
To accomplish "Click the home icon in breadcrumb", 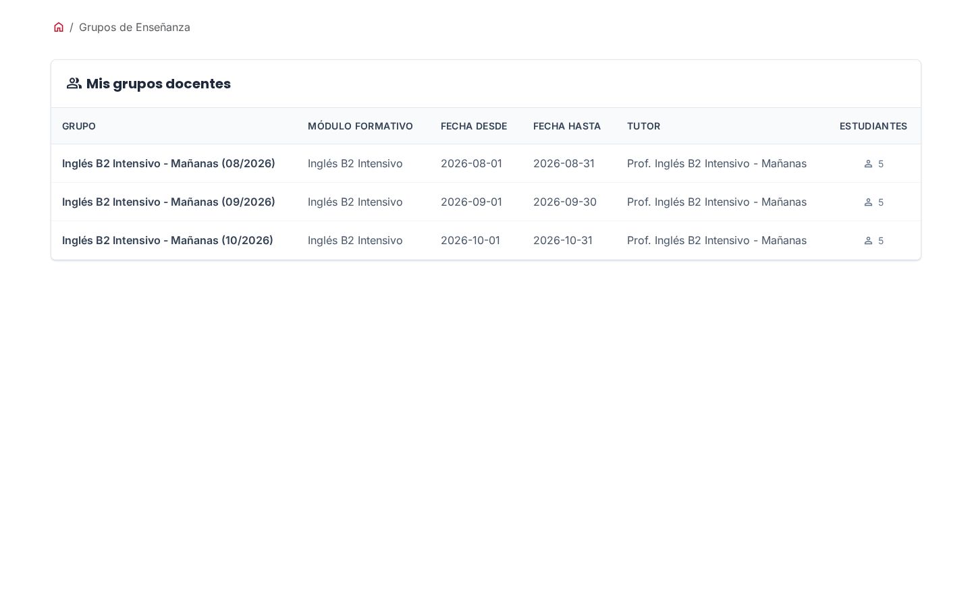I will (x=59, y=27).
